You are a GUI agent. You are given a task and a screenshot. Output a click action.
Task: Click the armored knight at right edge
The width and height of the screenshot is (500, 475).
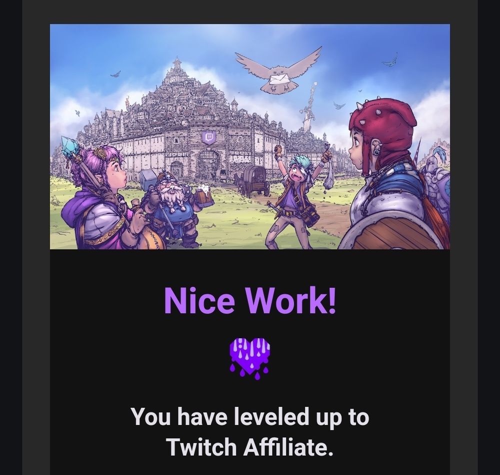(x=436, y=183)
